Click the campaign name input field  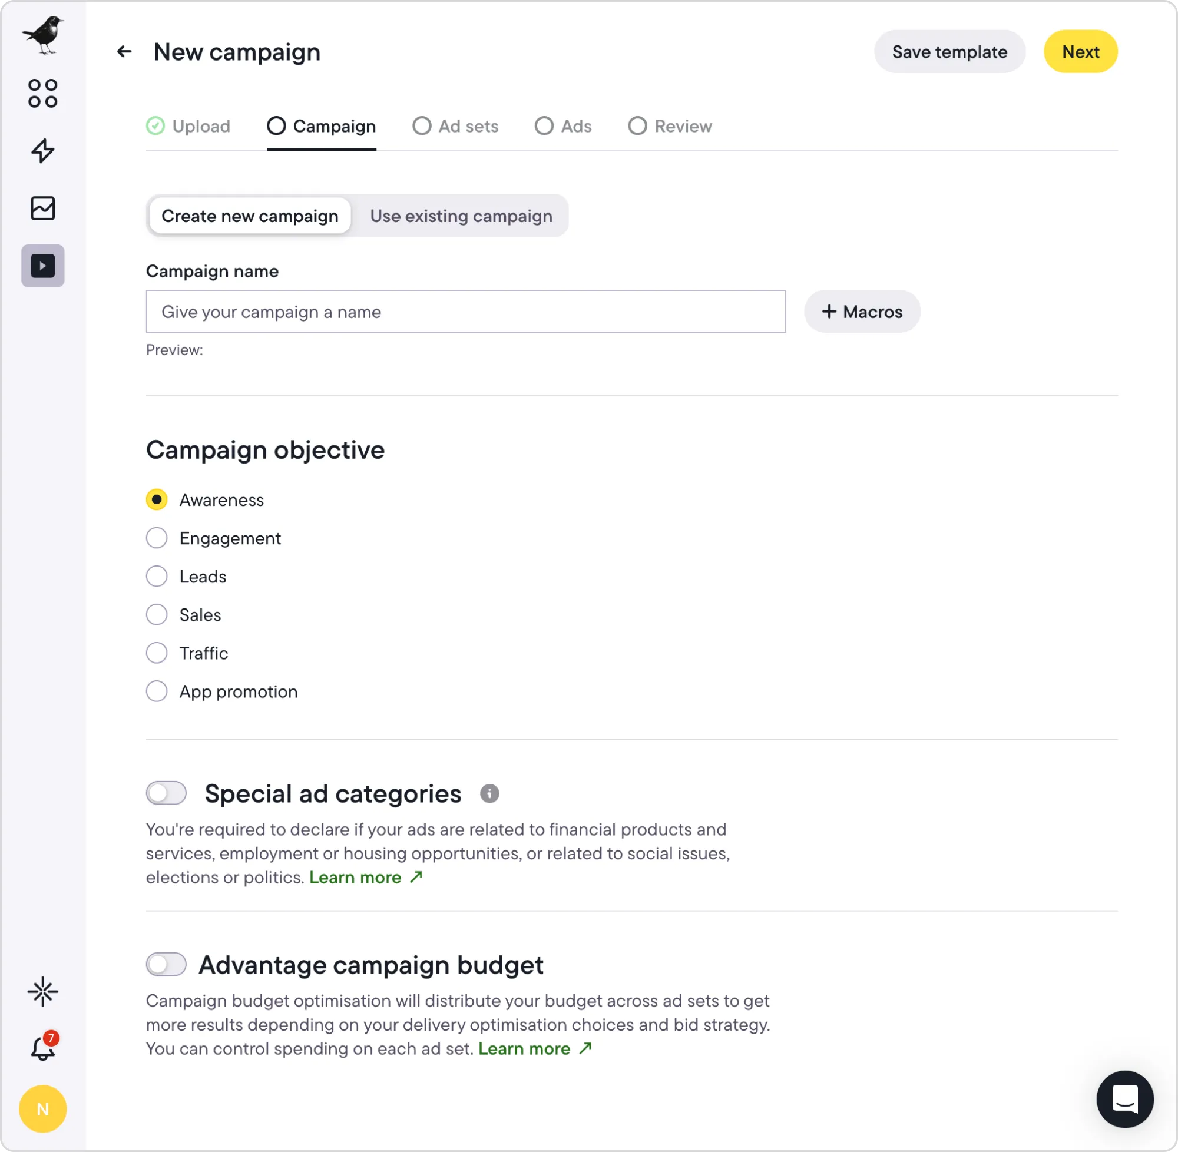pos(465,312)
